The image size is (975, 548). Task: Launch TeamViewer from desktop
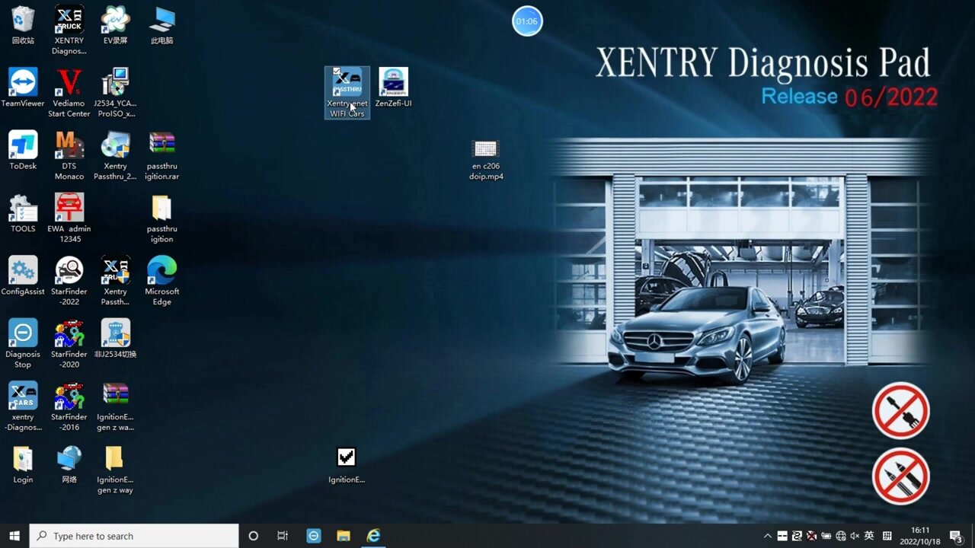(x=23, y=88)
